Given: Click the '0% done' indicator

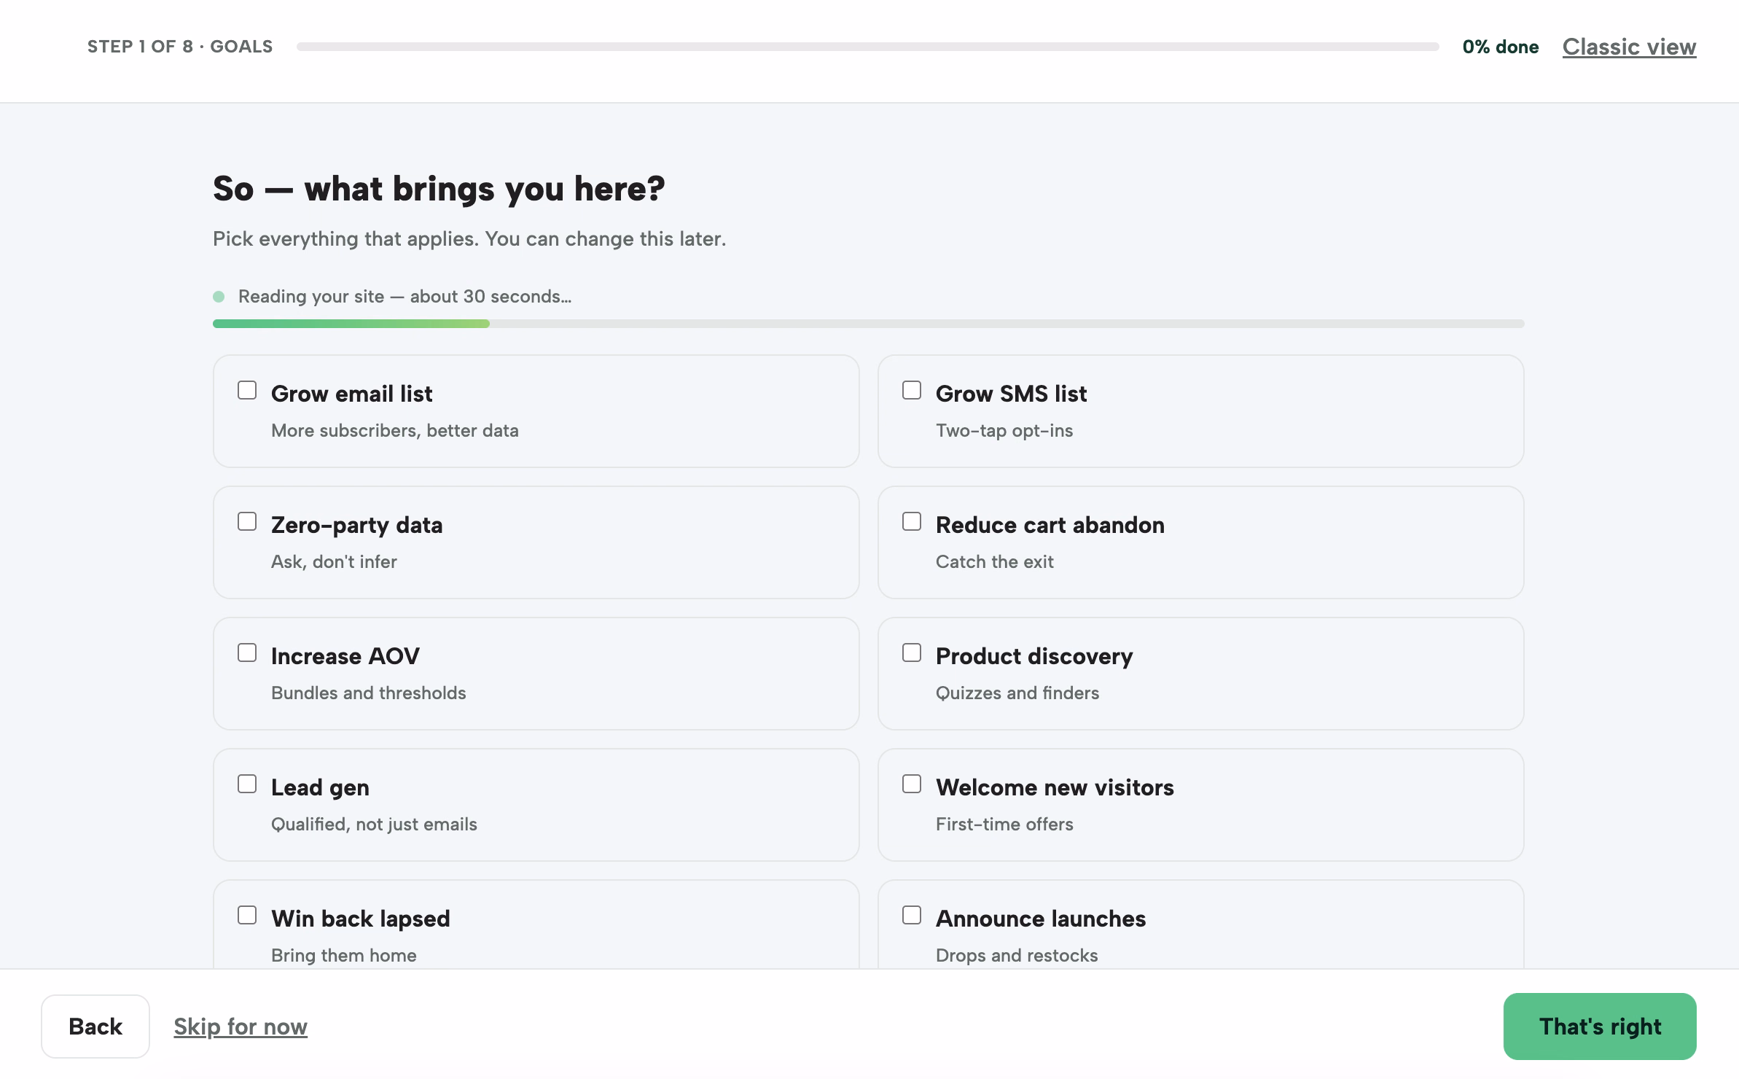Looking at the screenshot, I should [x=1501, y=47].
